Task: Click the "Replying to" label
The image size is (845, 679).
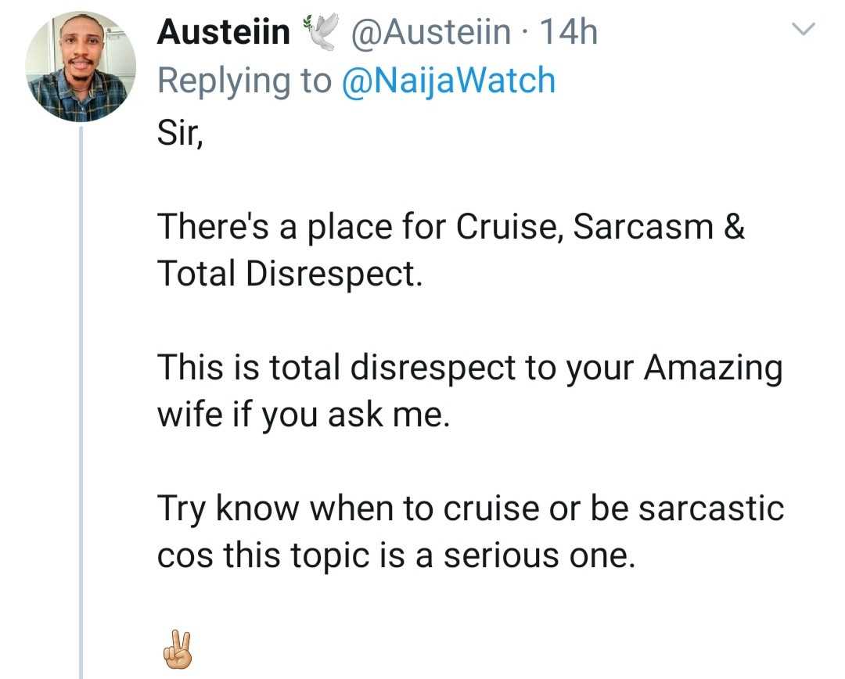Action: coord(245,81)
